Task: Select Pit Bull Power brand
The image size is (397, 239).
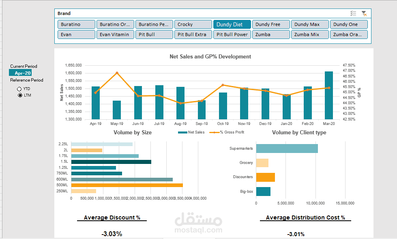Action: 232,34
